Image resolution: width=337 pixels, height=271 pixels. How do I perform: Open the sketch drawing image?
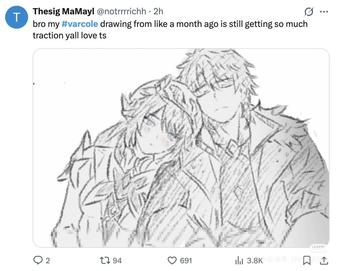tap(181, 148)
